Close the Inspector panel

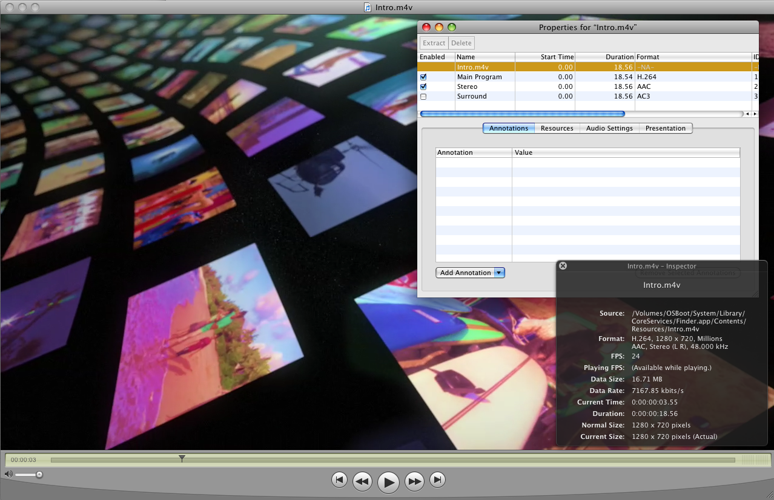click(x=563, y=265)
